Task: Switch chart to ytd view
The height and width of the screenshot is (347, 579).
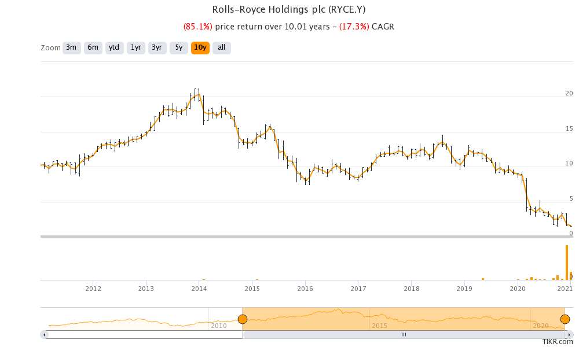Action: pyautogui.click(x=113, y=47)
